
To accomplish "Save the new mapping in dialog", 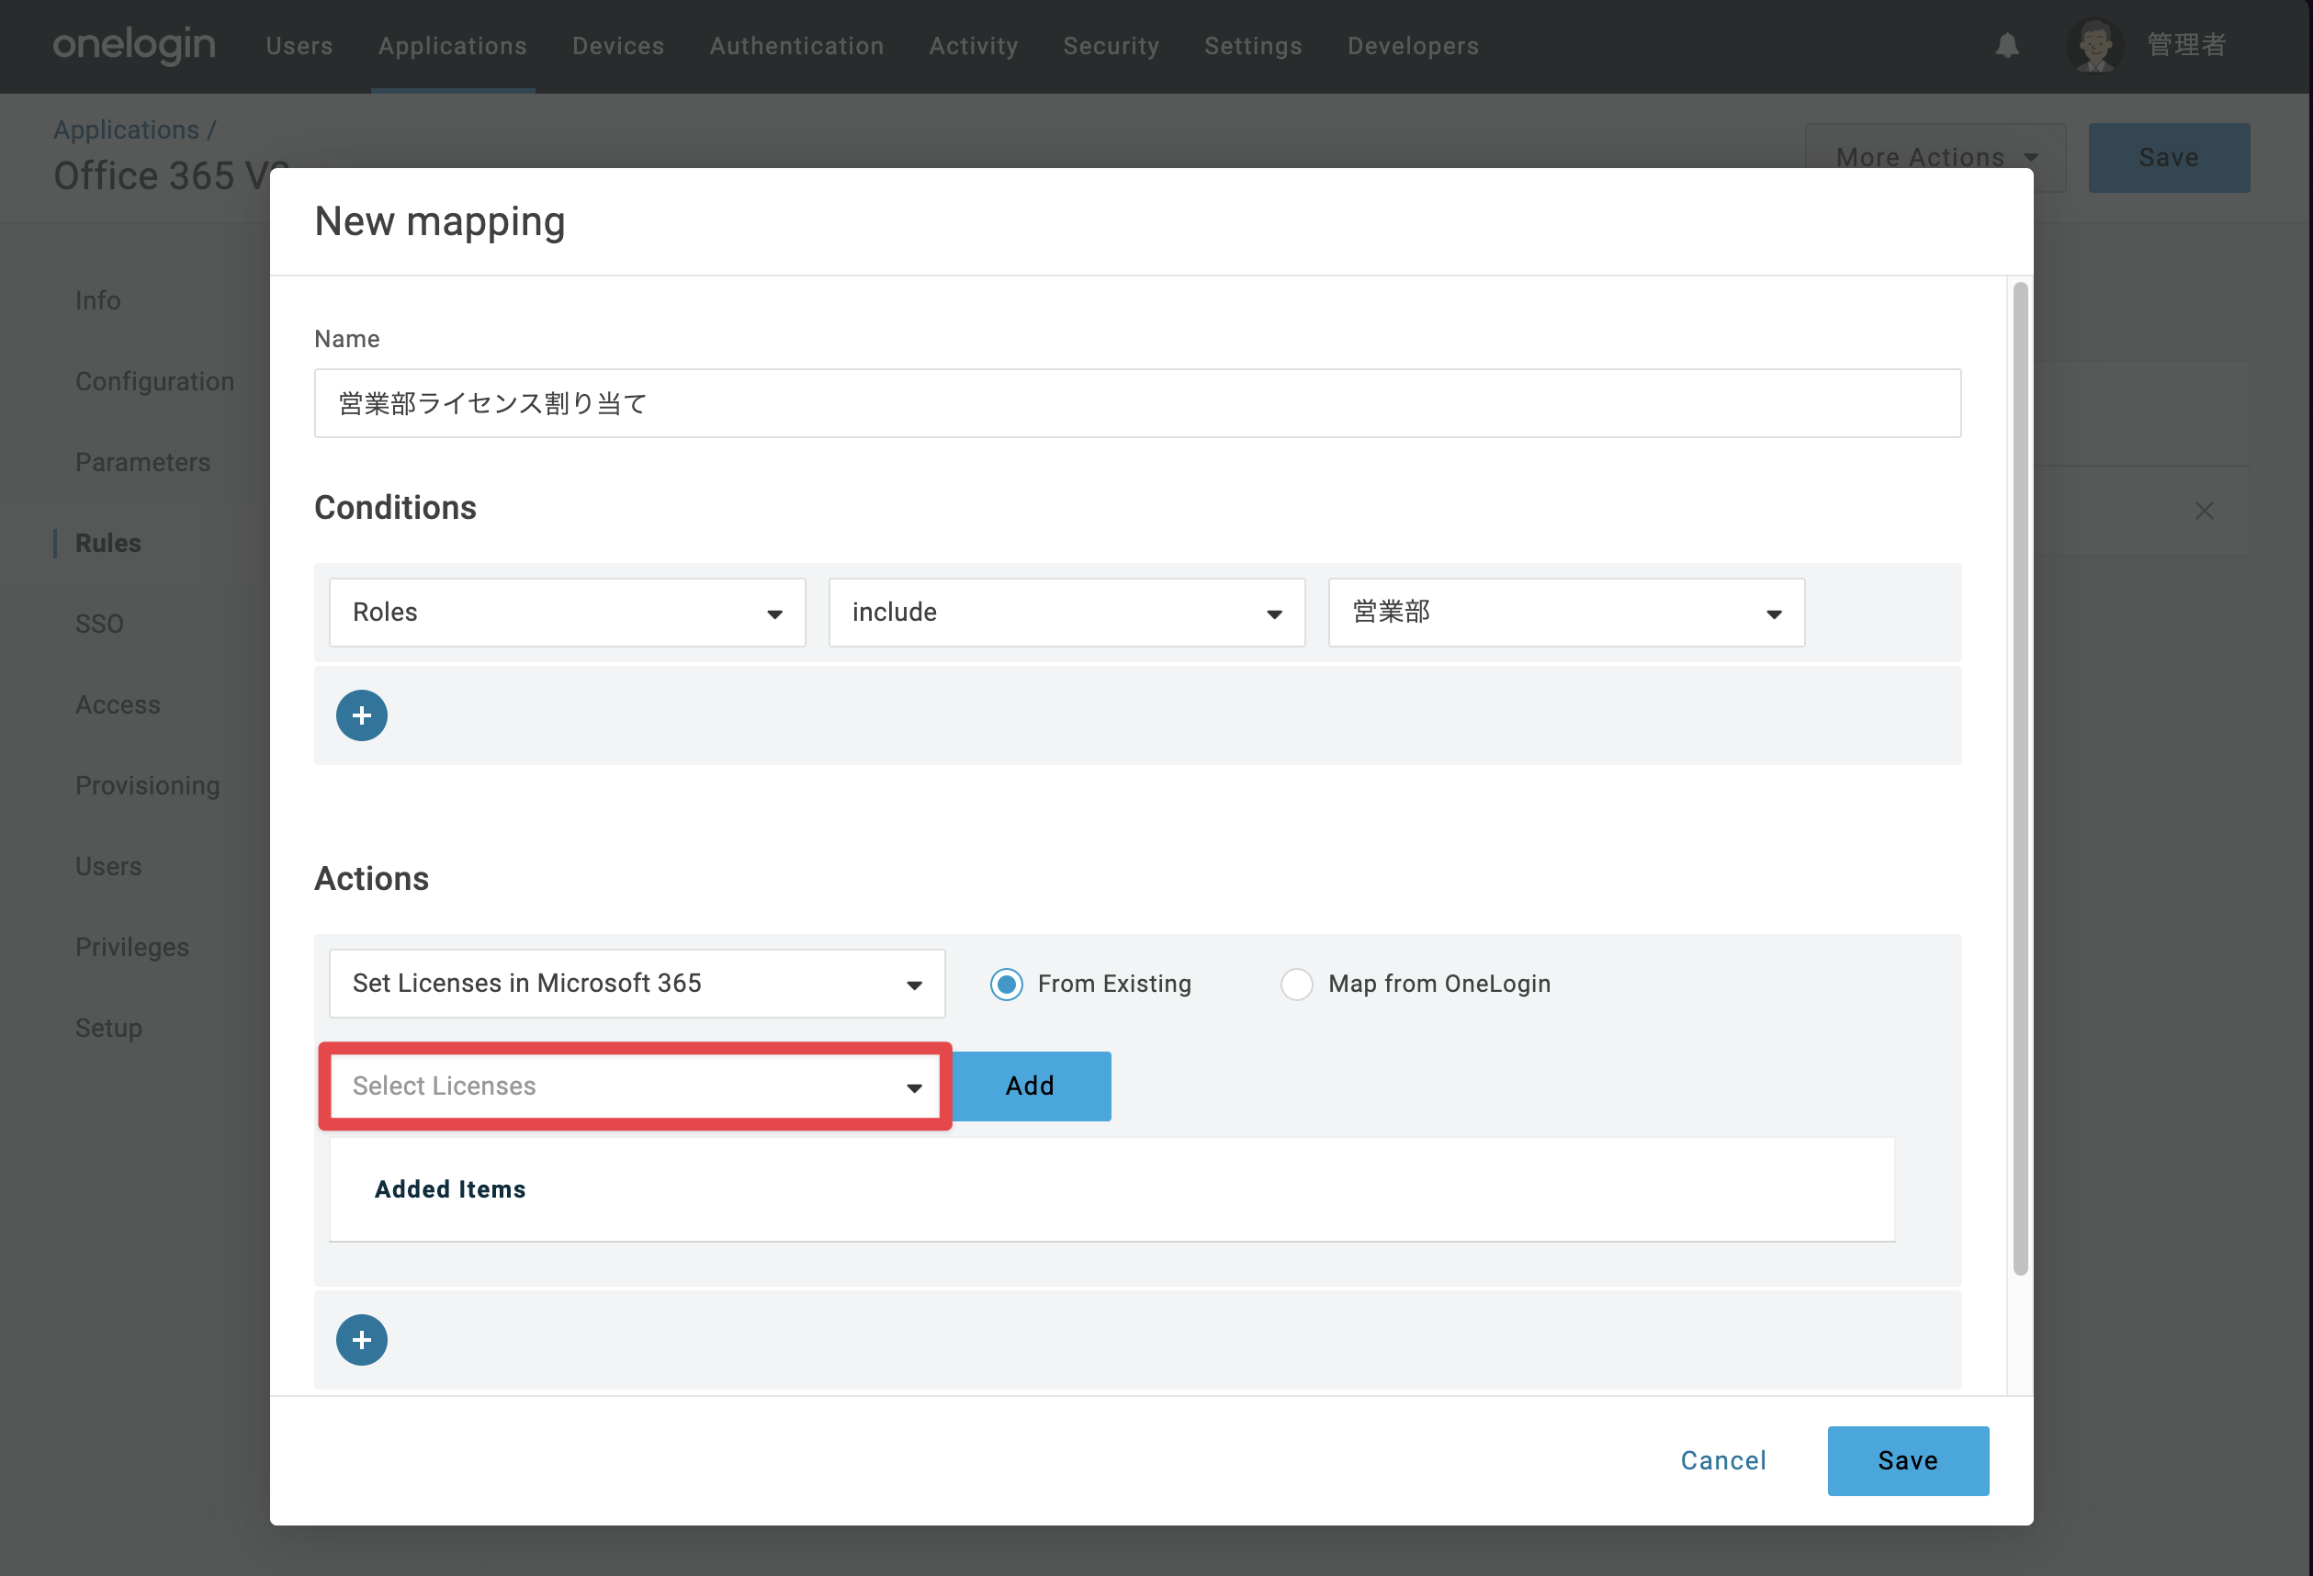I will 1908,1460.
